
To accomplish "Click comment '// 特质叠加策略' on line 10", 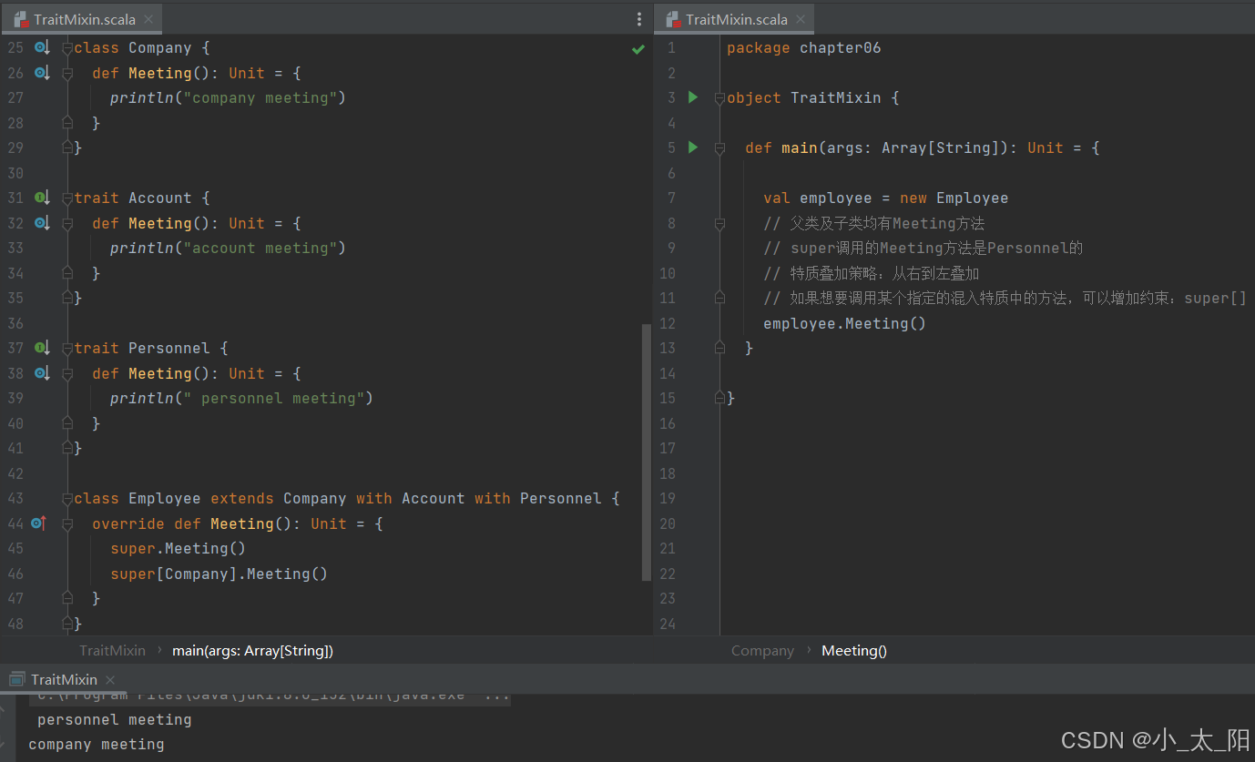I will click(x=871, y=273).
